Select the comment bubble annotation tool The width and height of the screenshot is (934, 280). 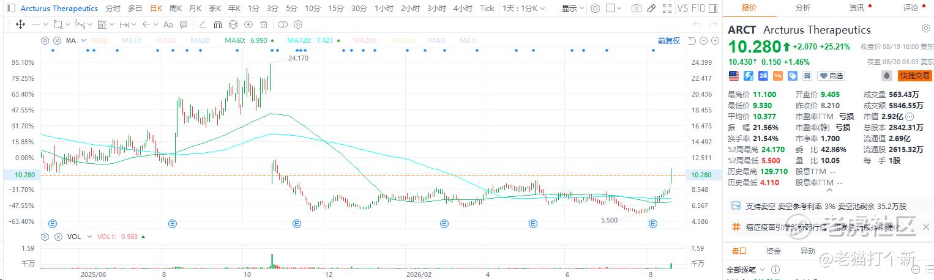click(x=182, y=24)
